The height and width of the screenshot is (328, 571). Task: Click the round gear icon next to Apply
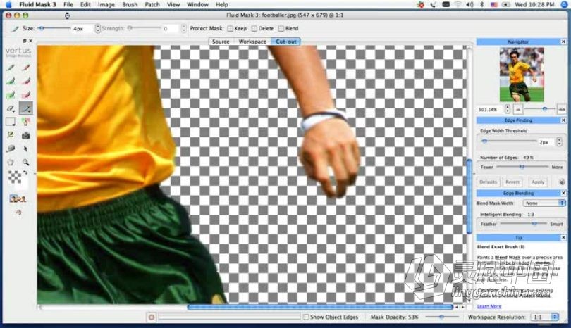[x=562, y=182]
